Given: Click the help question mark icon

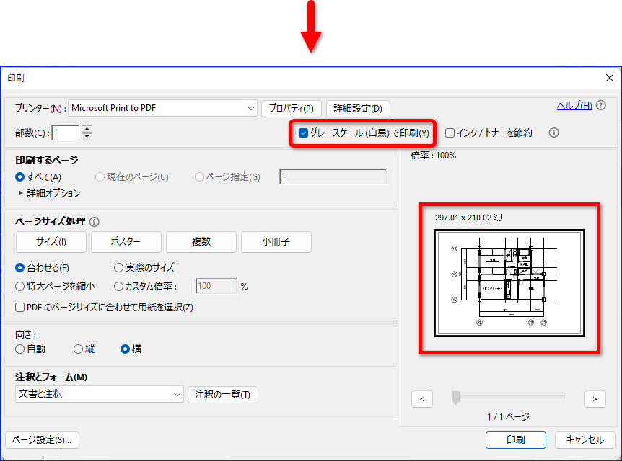Looking at the screenshot, I should click(600, 105).
